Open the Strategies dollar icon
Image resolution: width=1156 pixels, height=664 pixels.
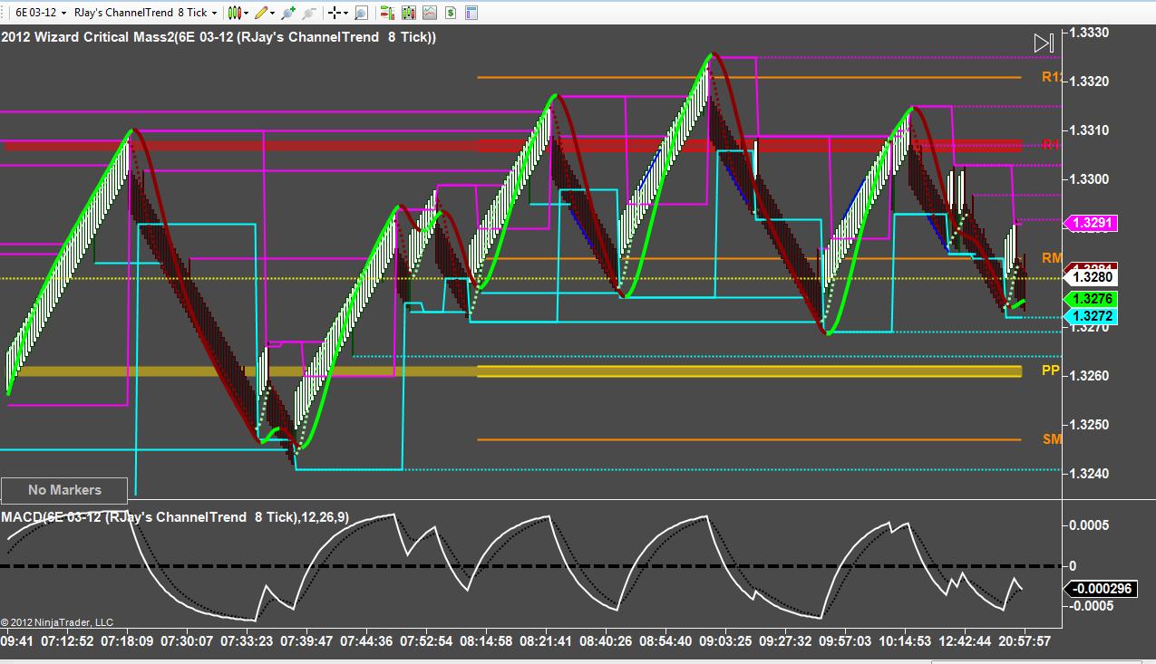pos(449,13)
